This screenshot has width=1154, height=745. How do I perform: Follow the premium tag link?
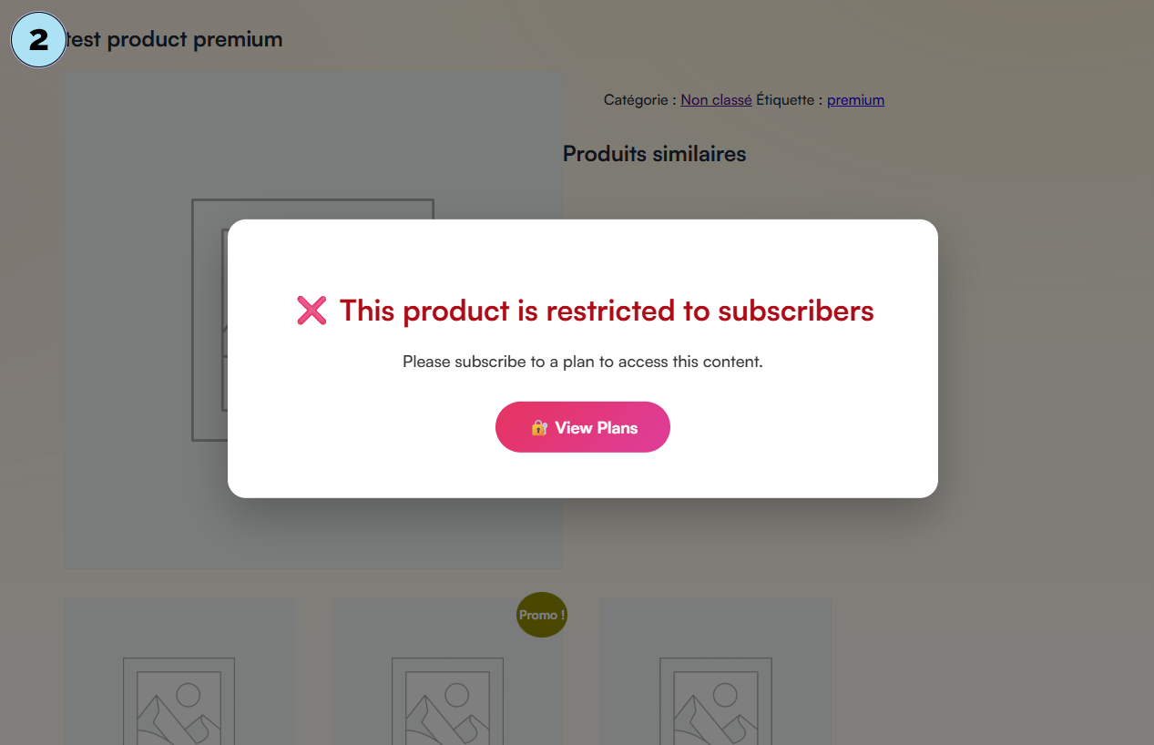click(855, 100)
